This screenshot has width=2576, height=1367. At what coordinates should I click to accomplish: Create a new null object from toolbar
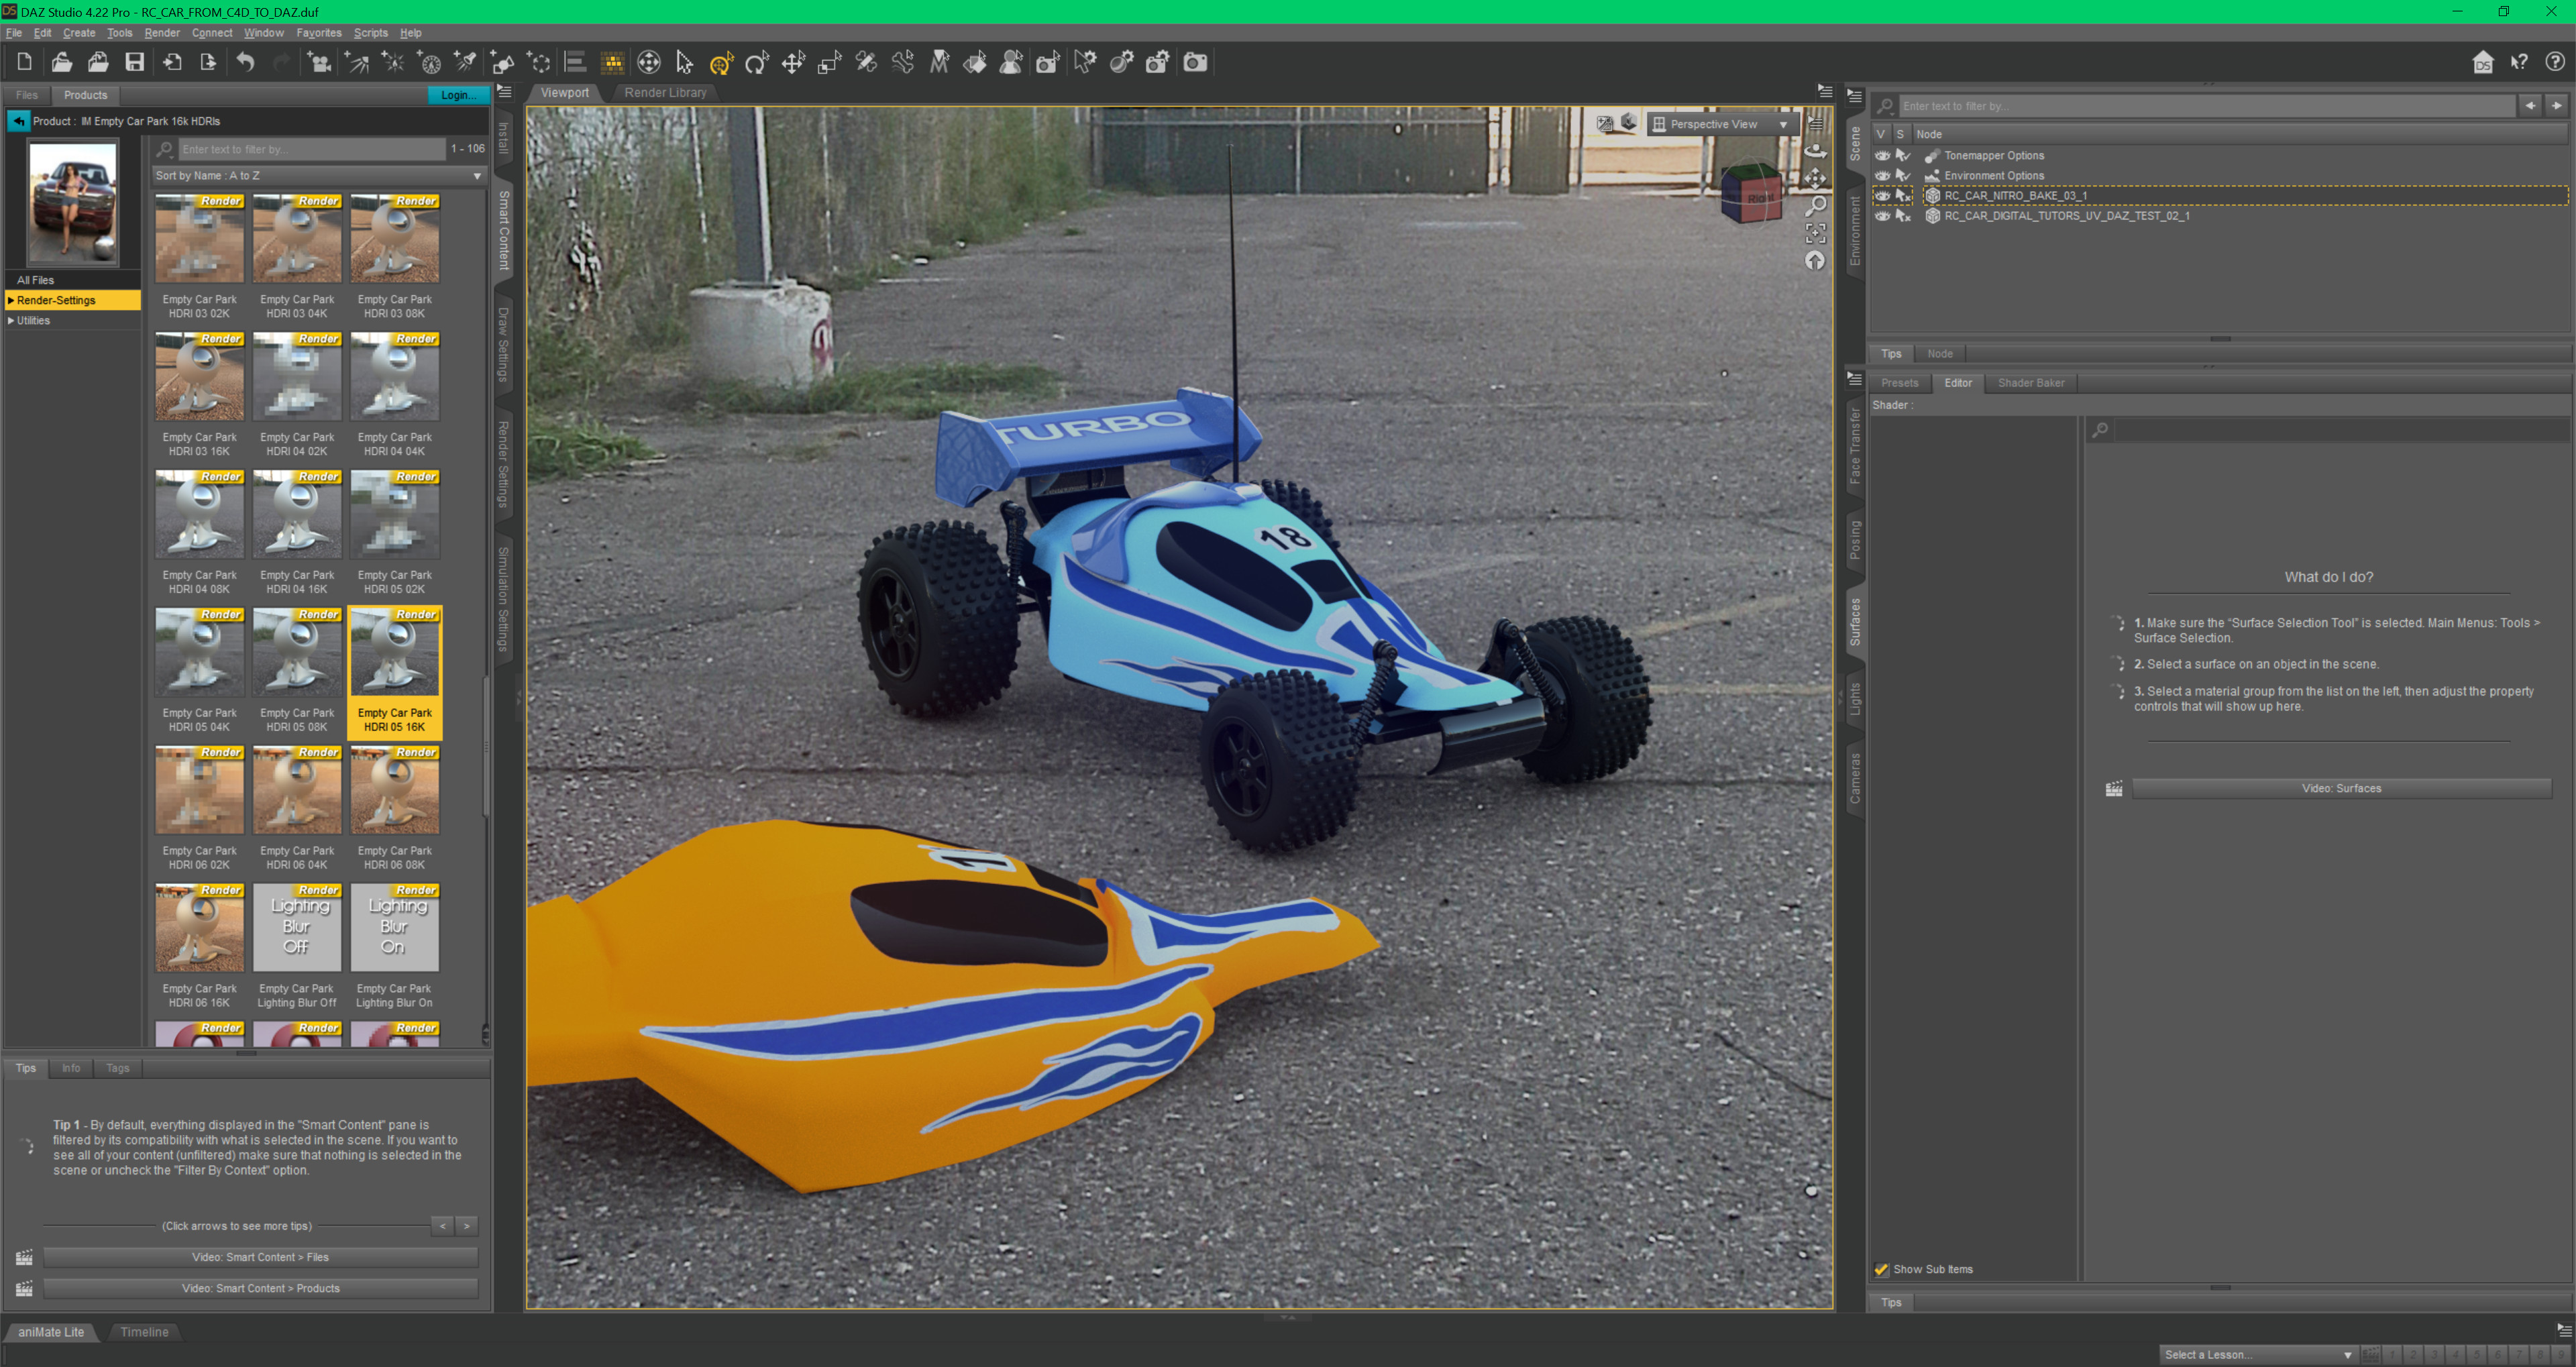[540, 63]
